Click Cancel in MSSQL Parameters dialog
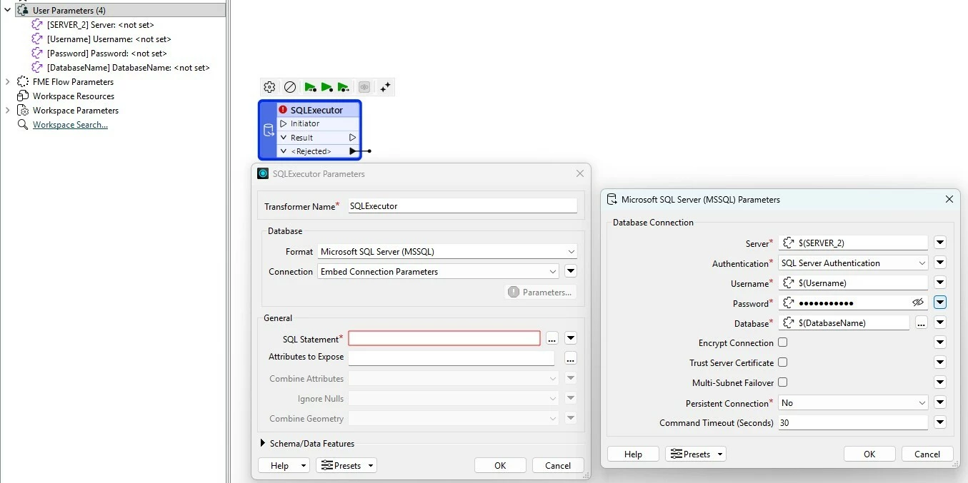The height and width of the screenshot is (483, 968). [927, 454]
